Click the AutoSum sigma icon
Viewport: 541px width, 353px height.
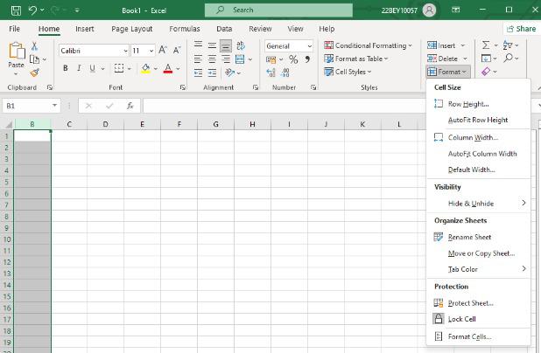tap(486, 45)
